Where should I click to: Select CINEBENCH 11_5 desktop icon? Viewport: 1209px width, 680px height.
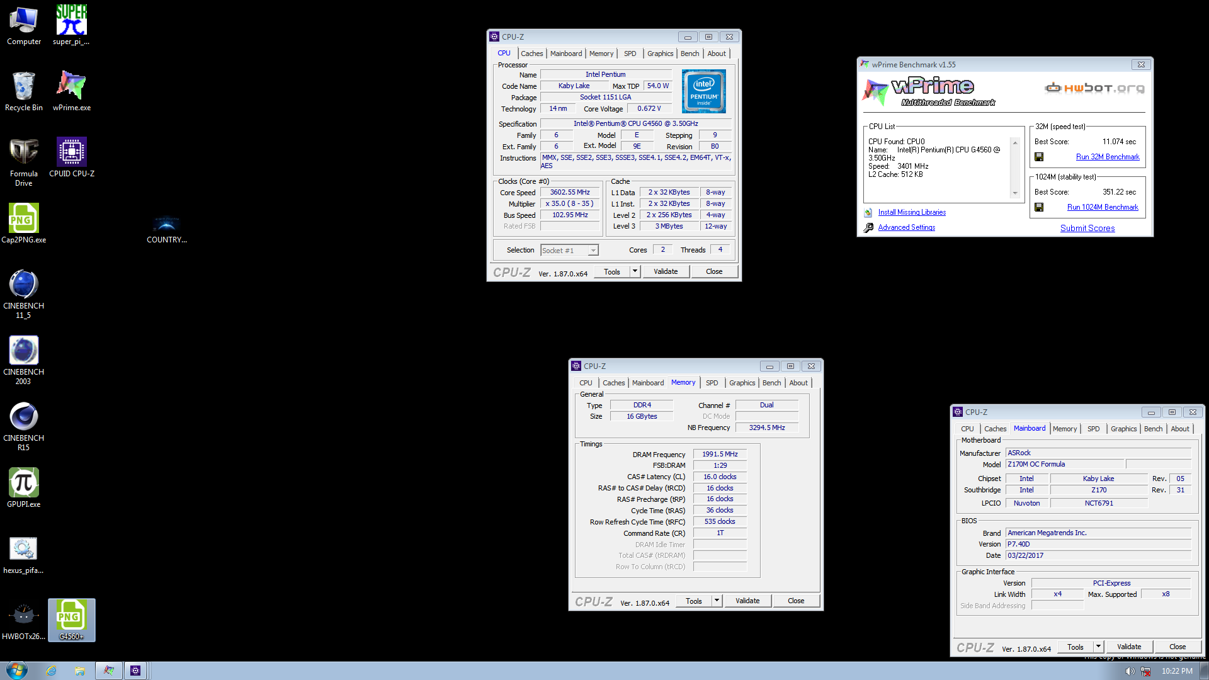click(24, 294)
